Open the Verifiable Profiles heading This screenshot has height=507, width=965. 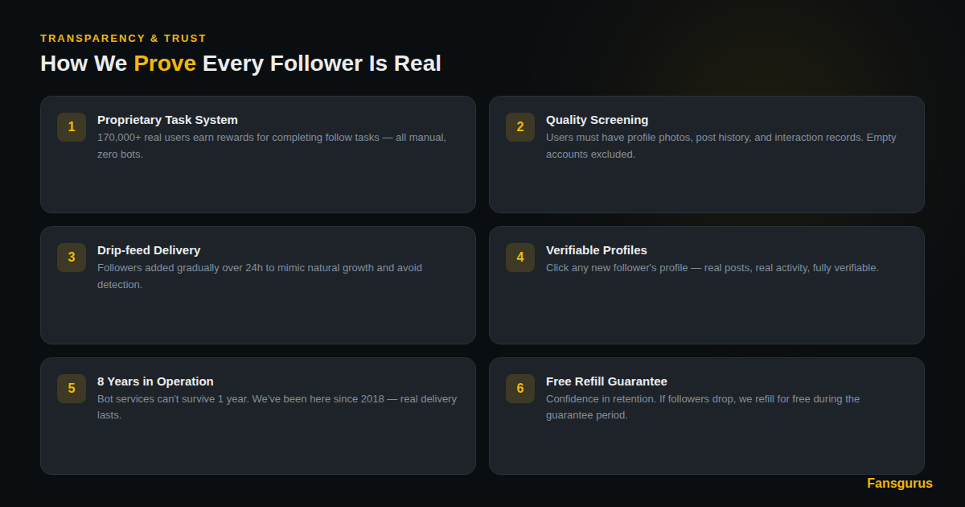tap(596, 250)
